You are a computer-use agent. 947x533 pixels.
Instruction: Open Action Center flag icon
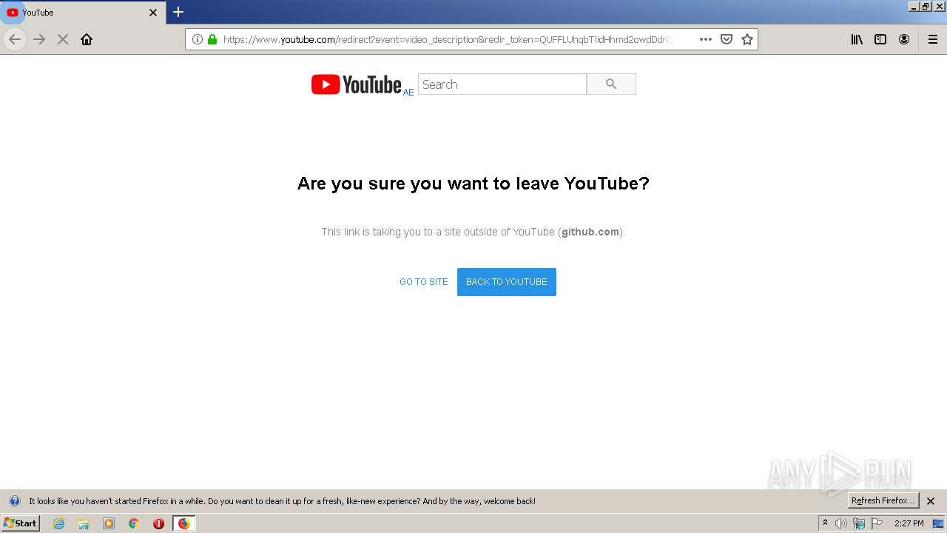pos(877,523)
